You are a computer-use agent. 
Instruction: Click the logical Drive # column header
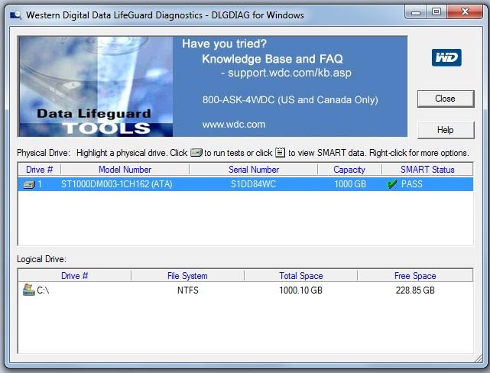(74, 276)
